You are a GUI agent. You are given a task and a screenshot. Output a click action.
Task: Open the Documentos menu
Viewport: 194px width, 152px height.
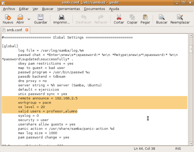(x=94, y=9)
